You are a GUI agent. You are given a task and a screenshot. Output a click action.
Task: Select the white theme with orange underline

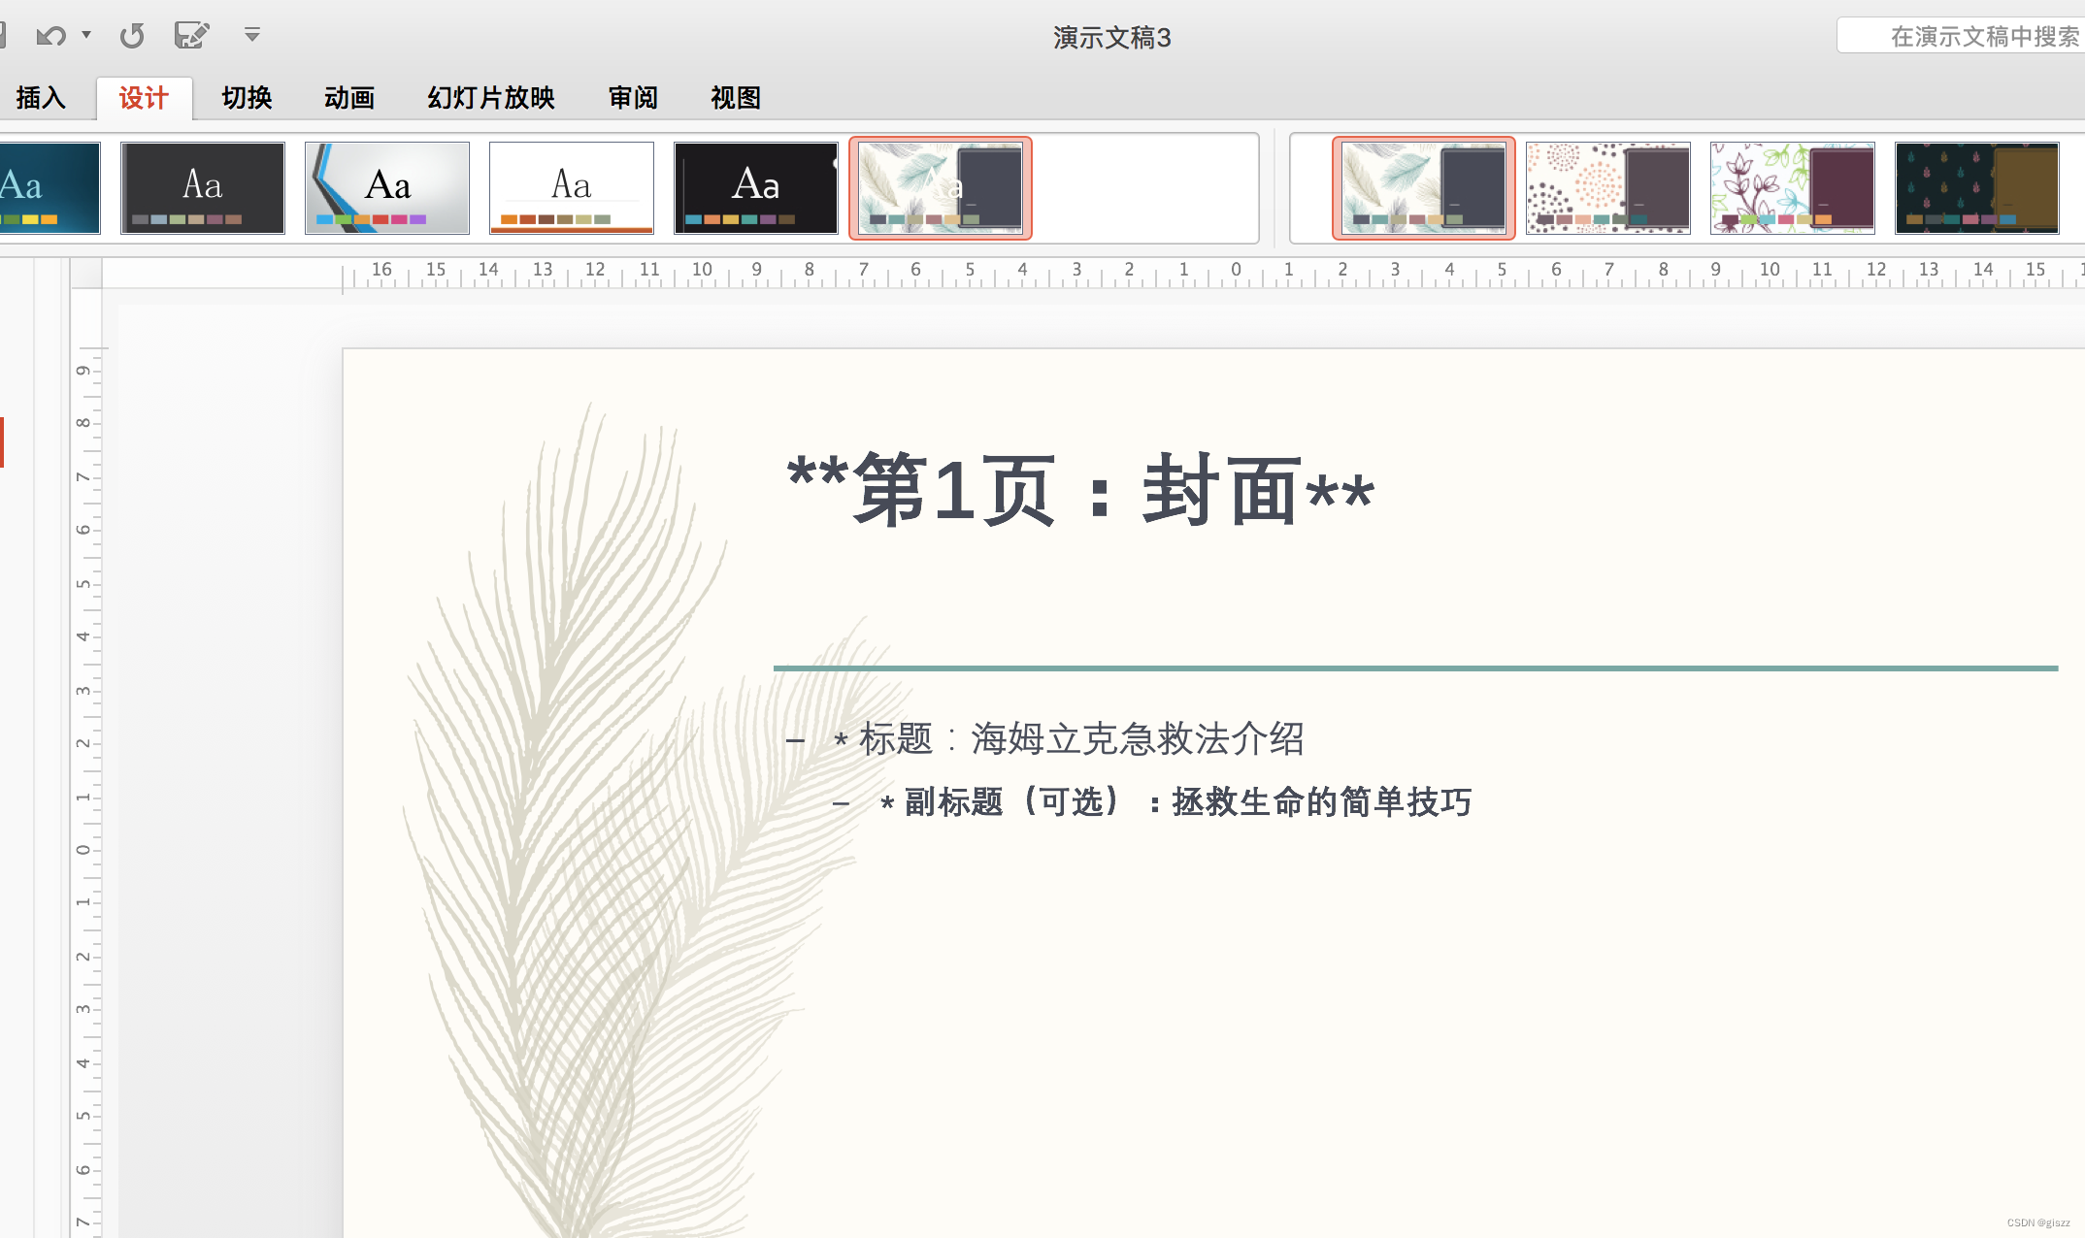pyautogui.click(x=572, y=188)
